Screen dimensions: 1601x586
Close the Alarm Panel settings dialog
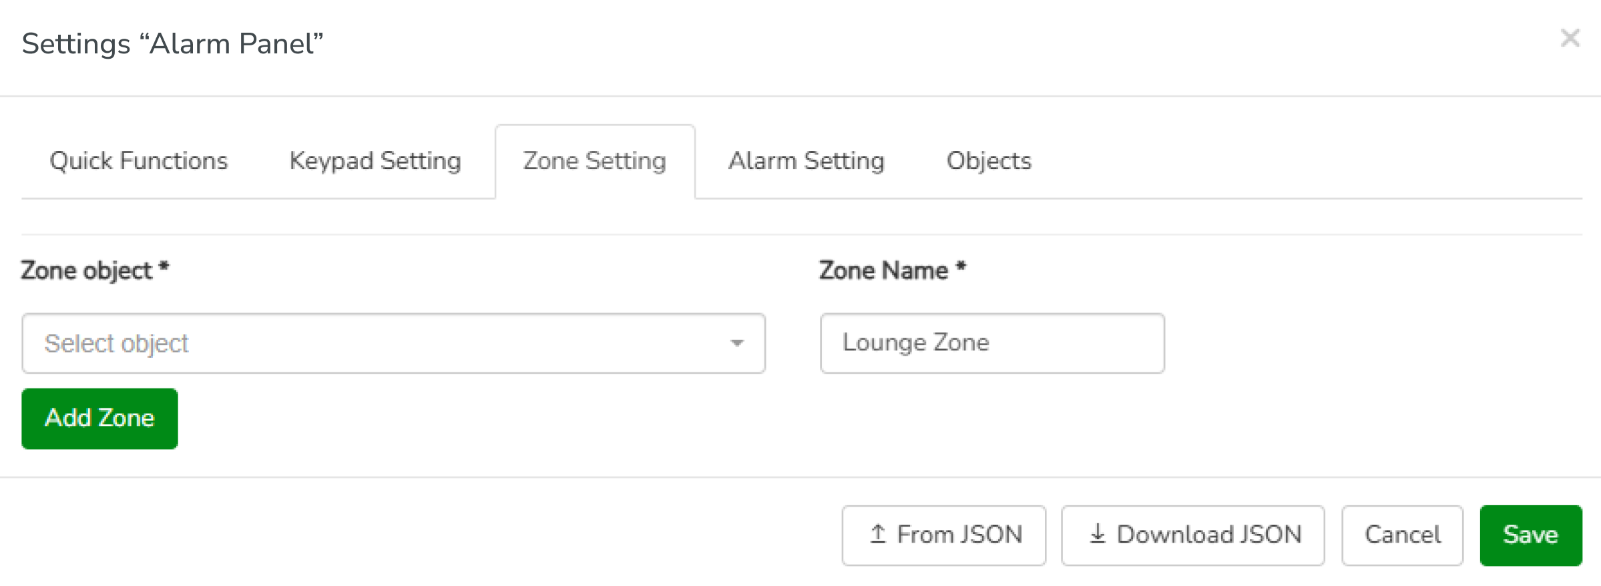click(x=1570, y=38)
